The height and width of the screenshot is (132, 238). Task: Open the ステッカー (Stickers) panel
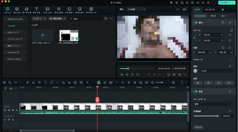click(80, 10)
